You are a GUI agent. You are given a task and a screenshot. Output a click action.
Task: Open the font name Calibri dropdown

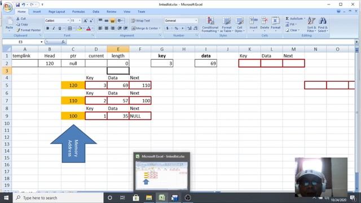[68, 21]
